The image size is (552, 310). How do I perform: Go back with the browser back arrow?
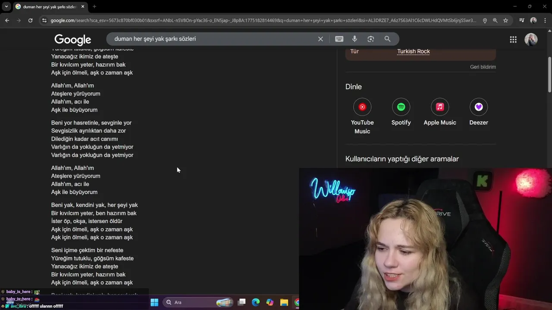click(x=7, y=20)
